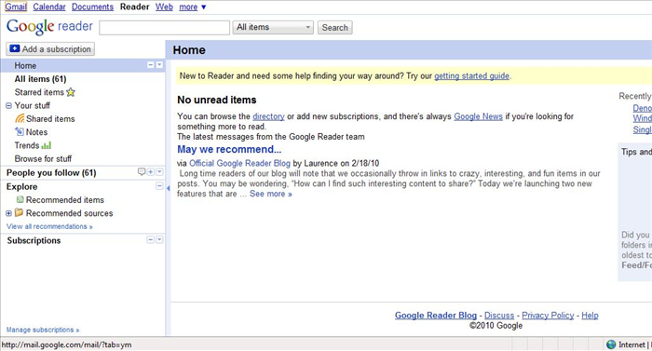Image resolution: width=652 pixels, height=351 pixels.
Task: Click the Subscriptions section header
Action: pos(34,240)
